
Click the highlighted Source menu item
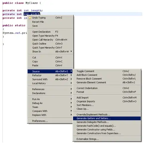coord(50,71)
